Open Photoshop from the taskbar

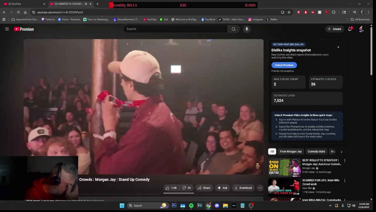click(174, 206)
